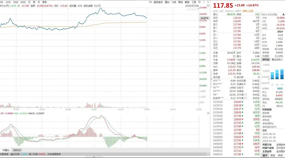This screenshot has width=285, height=158.
Task: Click the 盘前盘后 toolbar button
Action: tap(158, 2)
